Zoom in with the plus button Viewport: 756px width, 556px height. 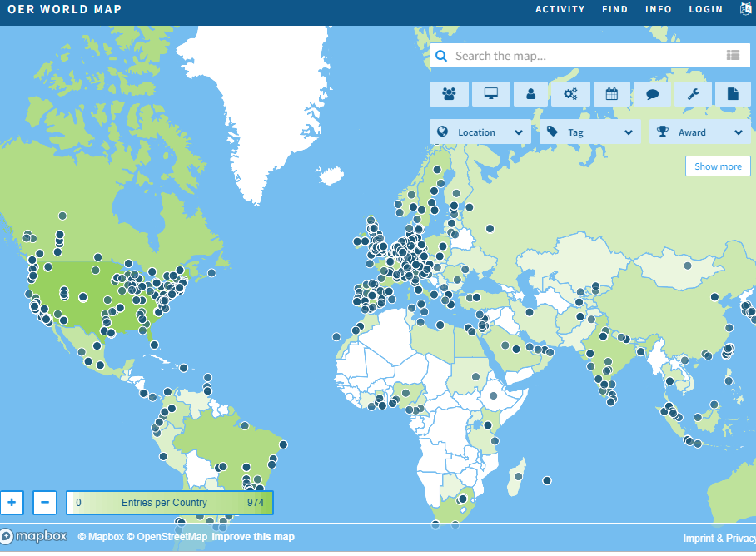pyautogui.click(x=12, y=503)
